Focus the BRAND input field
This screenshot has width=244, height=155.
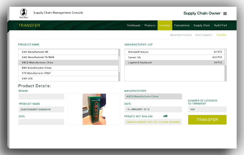[x=41, y=97]
